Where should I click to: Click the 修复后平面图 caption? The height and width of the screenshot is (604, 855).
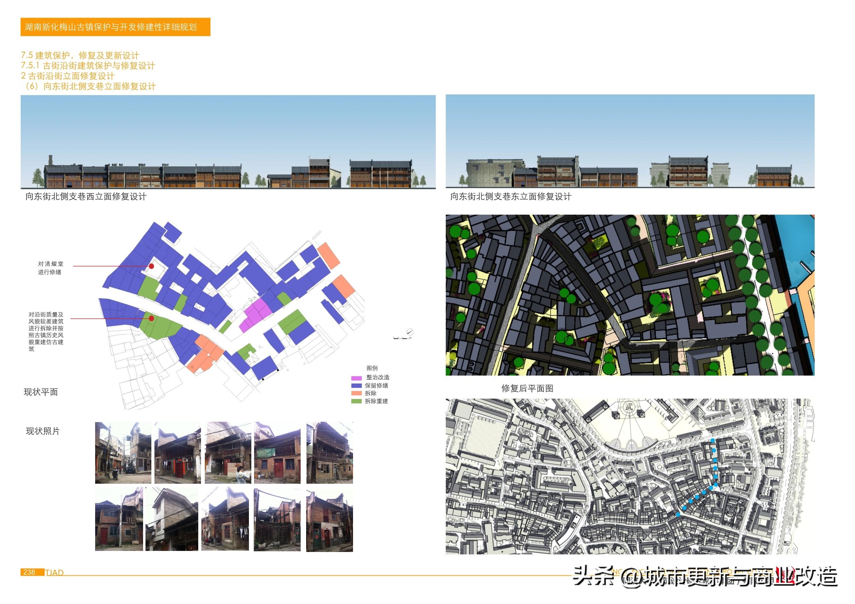(527, 389)
